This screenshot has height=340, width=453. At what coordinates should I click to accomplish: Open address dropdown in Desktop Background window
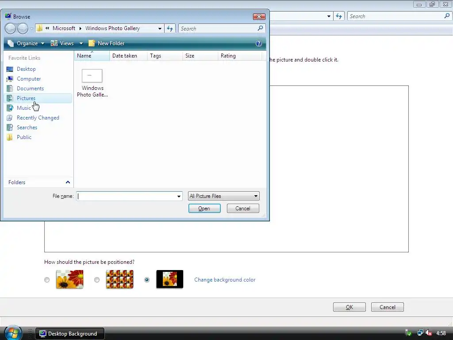click(x=329, y=16)
